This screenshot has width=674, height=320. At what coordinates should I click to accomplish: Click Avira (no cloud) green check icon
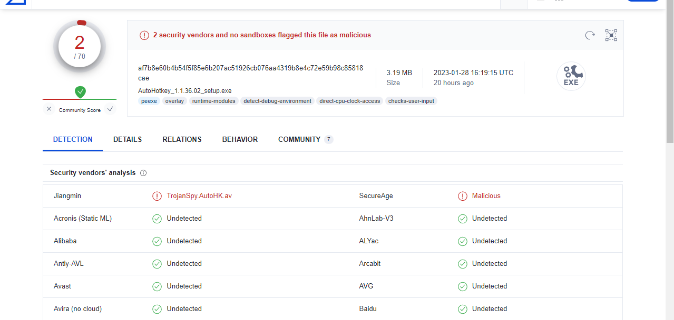point(157,309)
